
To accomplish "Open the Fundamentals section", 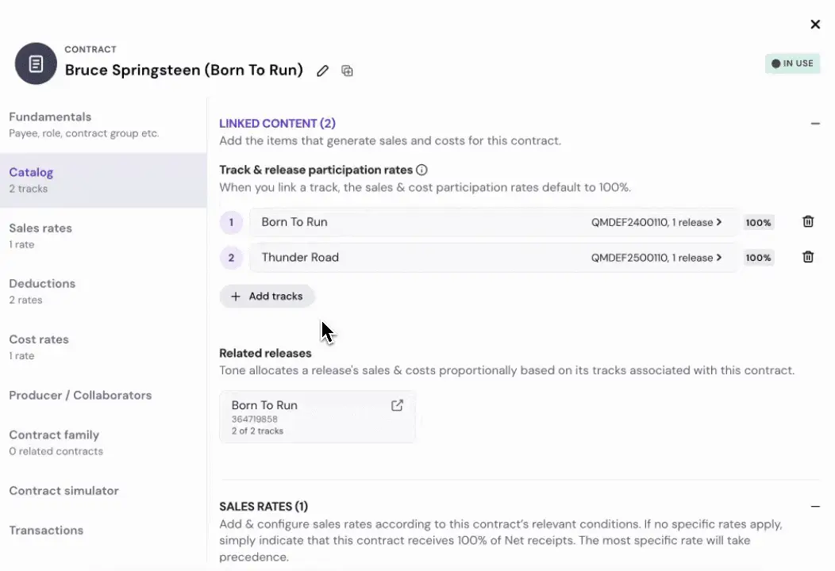I will click(x=103, y=125).
